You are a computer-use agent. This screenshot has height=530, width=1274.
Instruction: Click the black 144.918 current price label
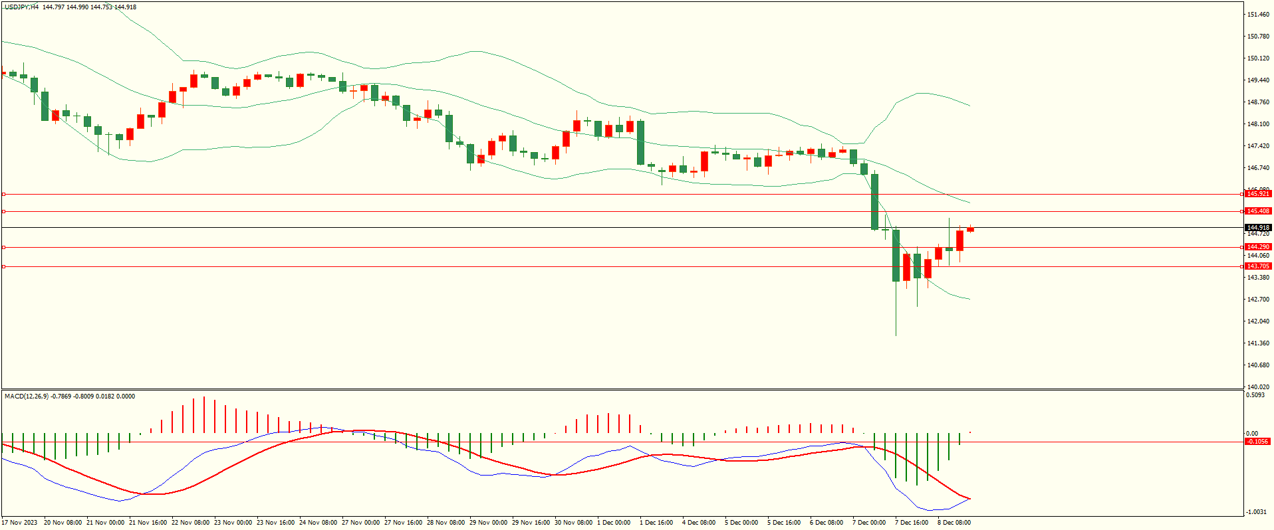coord(1258,228)
